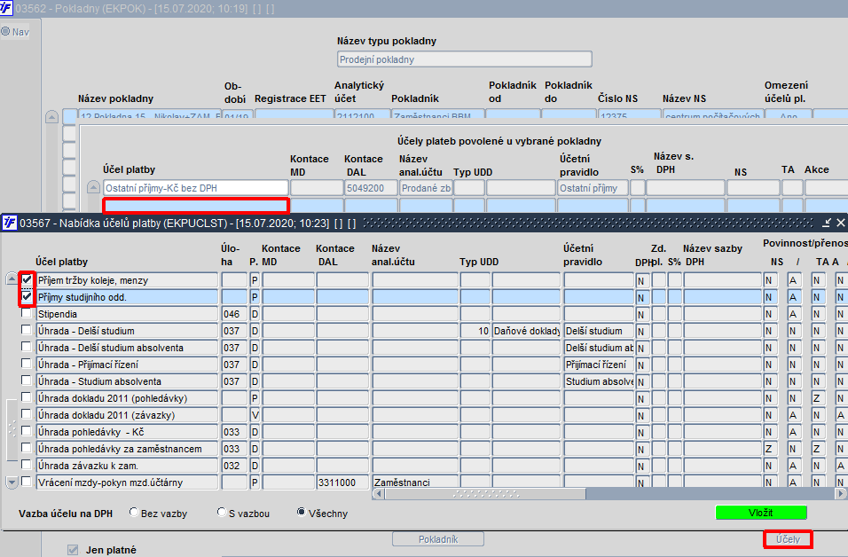Click the horizontal scrollbar thumb
The height and width of the screenshot is (557, 848).
pos(485,494)
